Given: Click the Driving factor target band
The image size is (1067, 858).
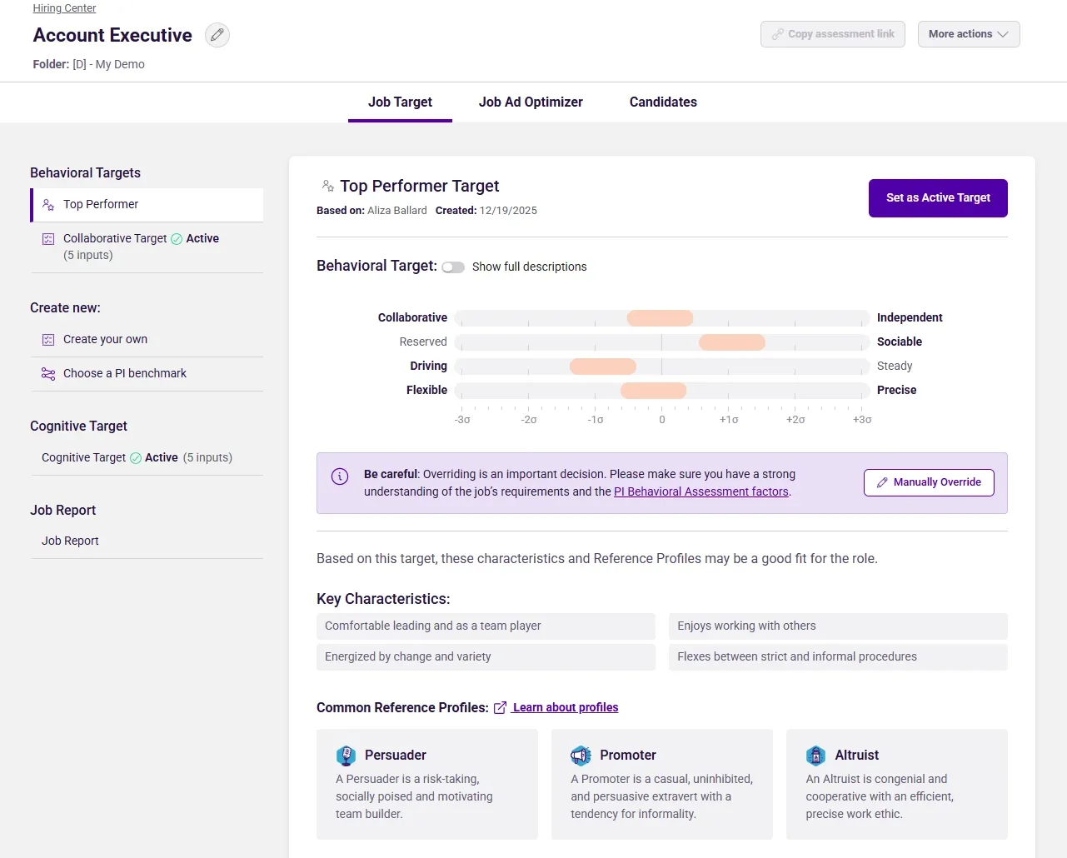Looking at the screenshot, I should tap(602, 366).
